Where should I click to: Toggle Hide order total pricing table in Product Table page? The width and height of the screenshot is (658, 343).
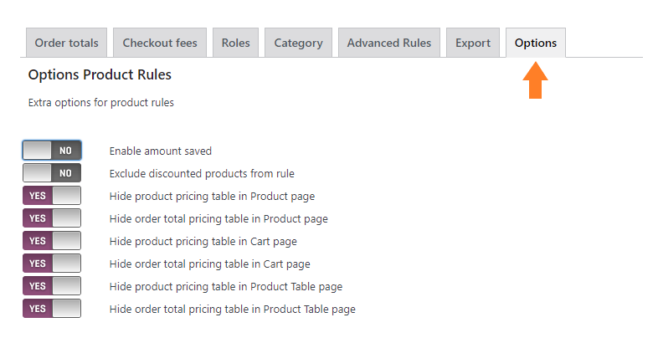[x=52, y=309]
